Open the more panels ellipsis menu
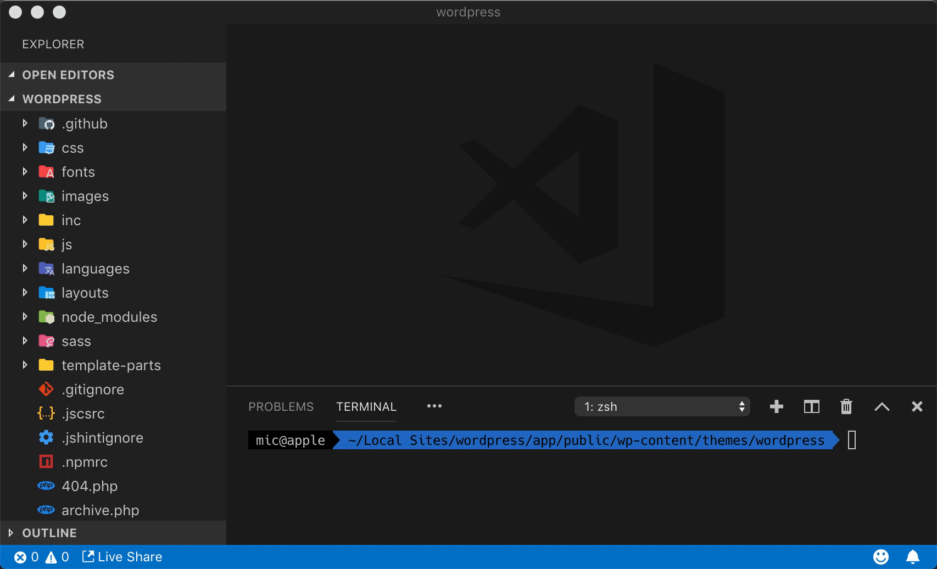This screenshot has width=937, height=569. point(434,406)
